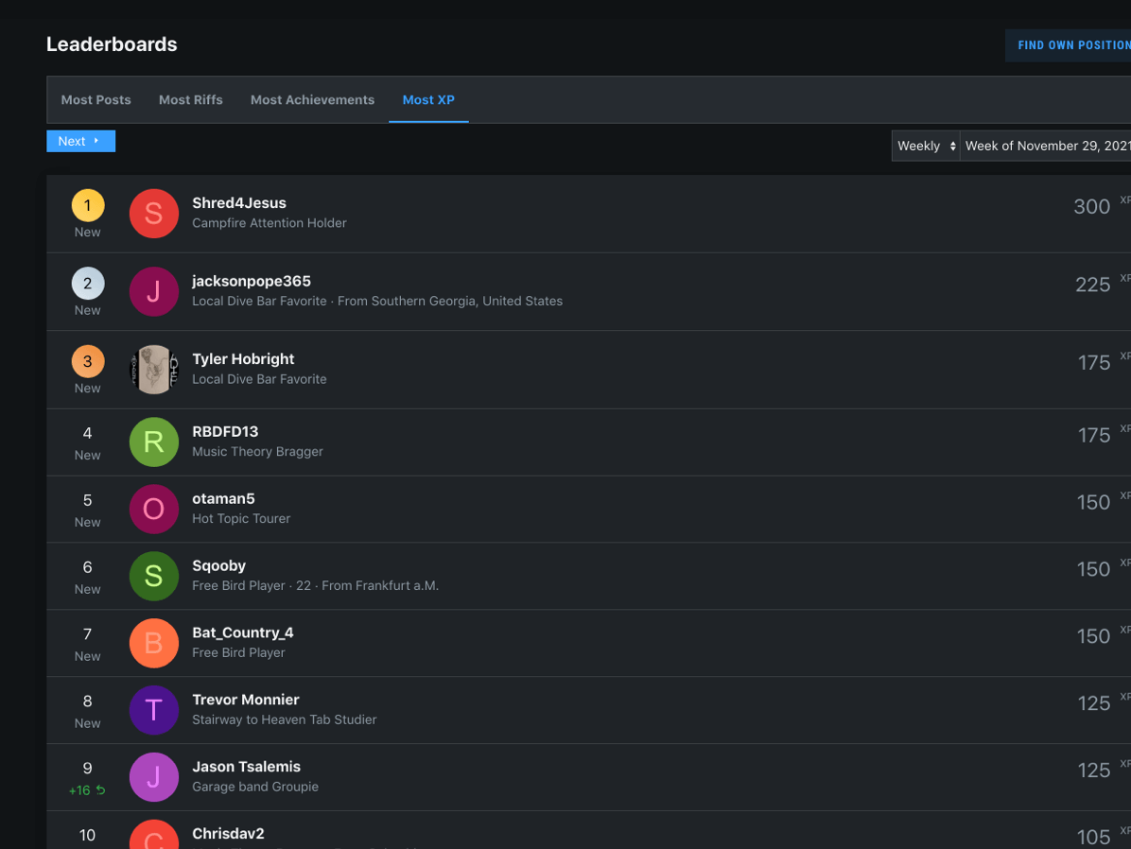The image size is (1131, 849).
Task: Switch to the Most Posts tab
Action: [96, 99]
